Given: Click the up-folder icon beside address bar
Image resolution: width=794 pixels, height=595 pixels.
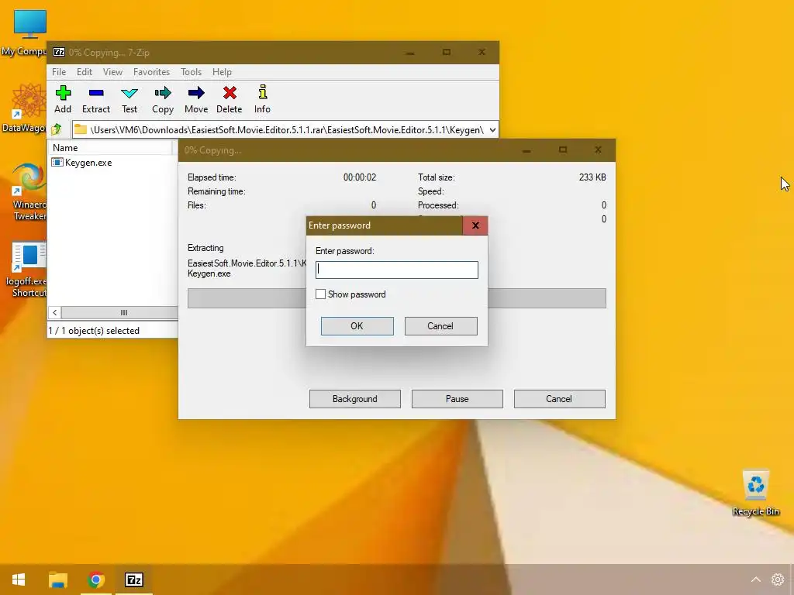Looking at the screenshot, I should 56,129.
